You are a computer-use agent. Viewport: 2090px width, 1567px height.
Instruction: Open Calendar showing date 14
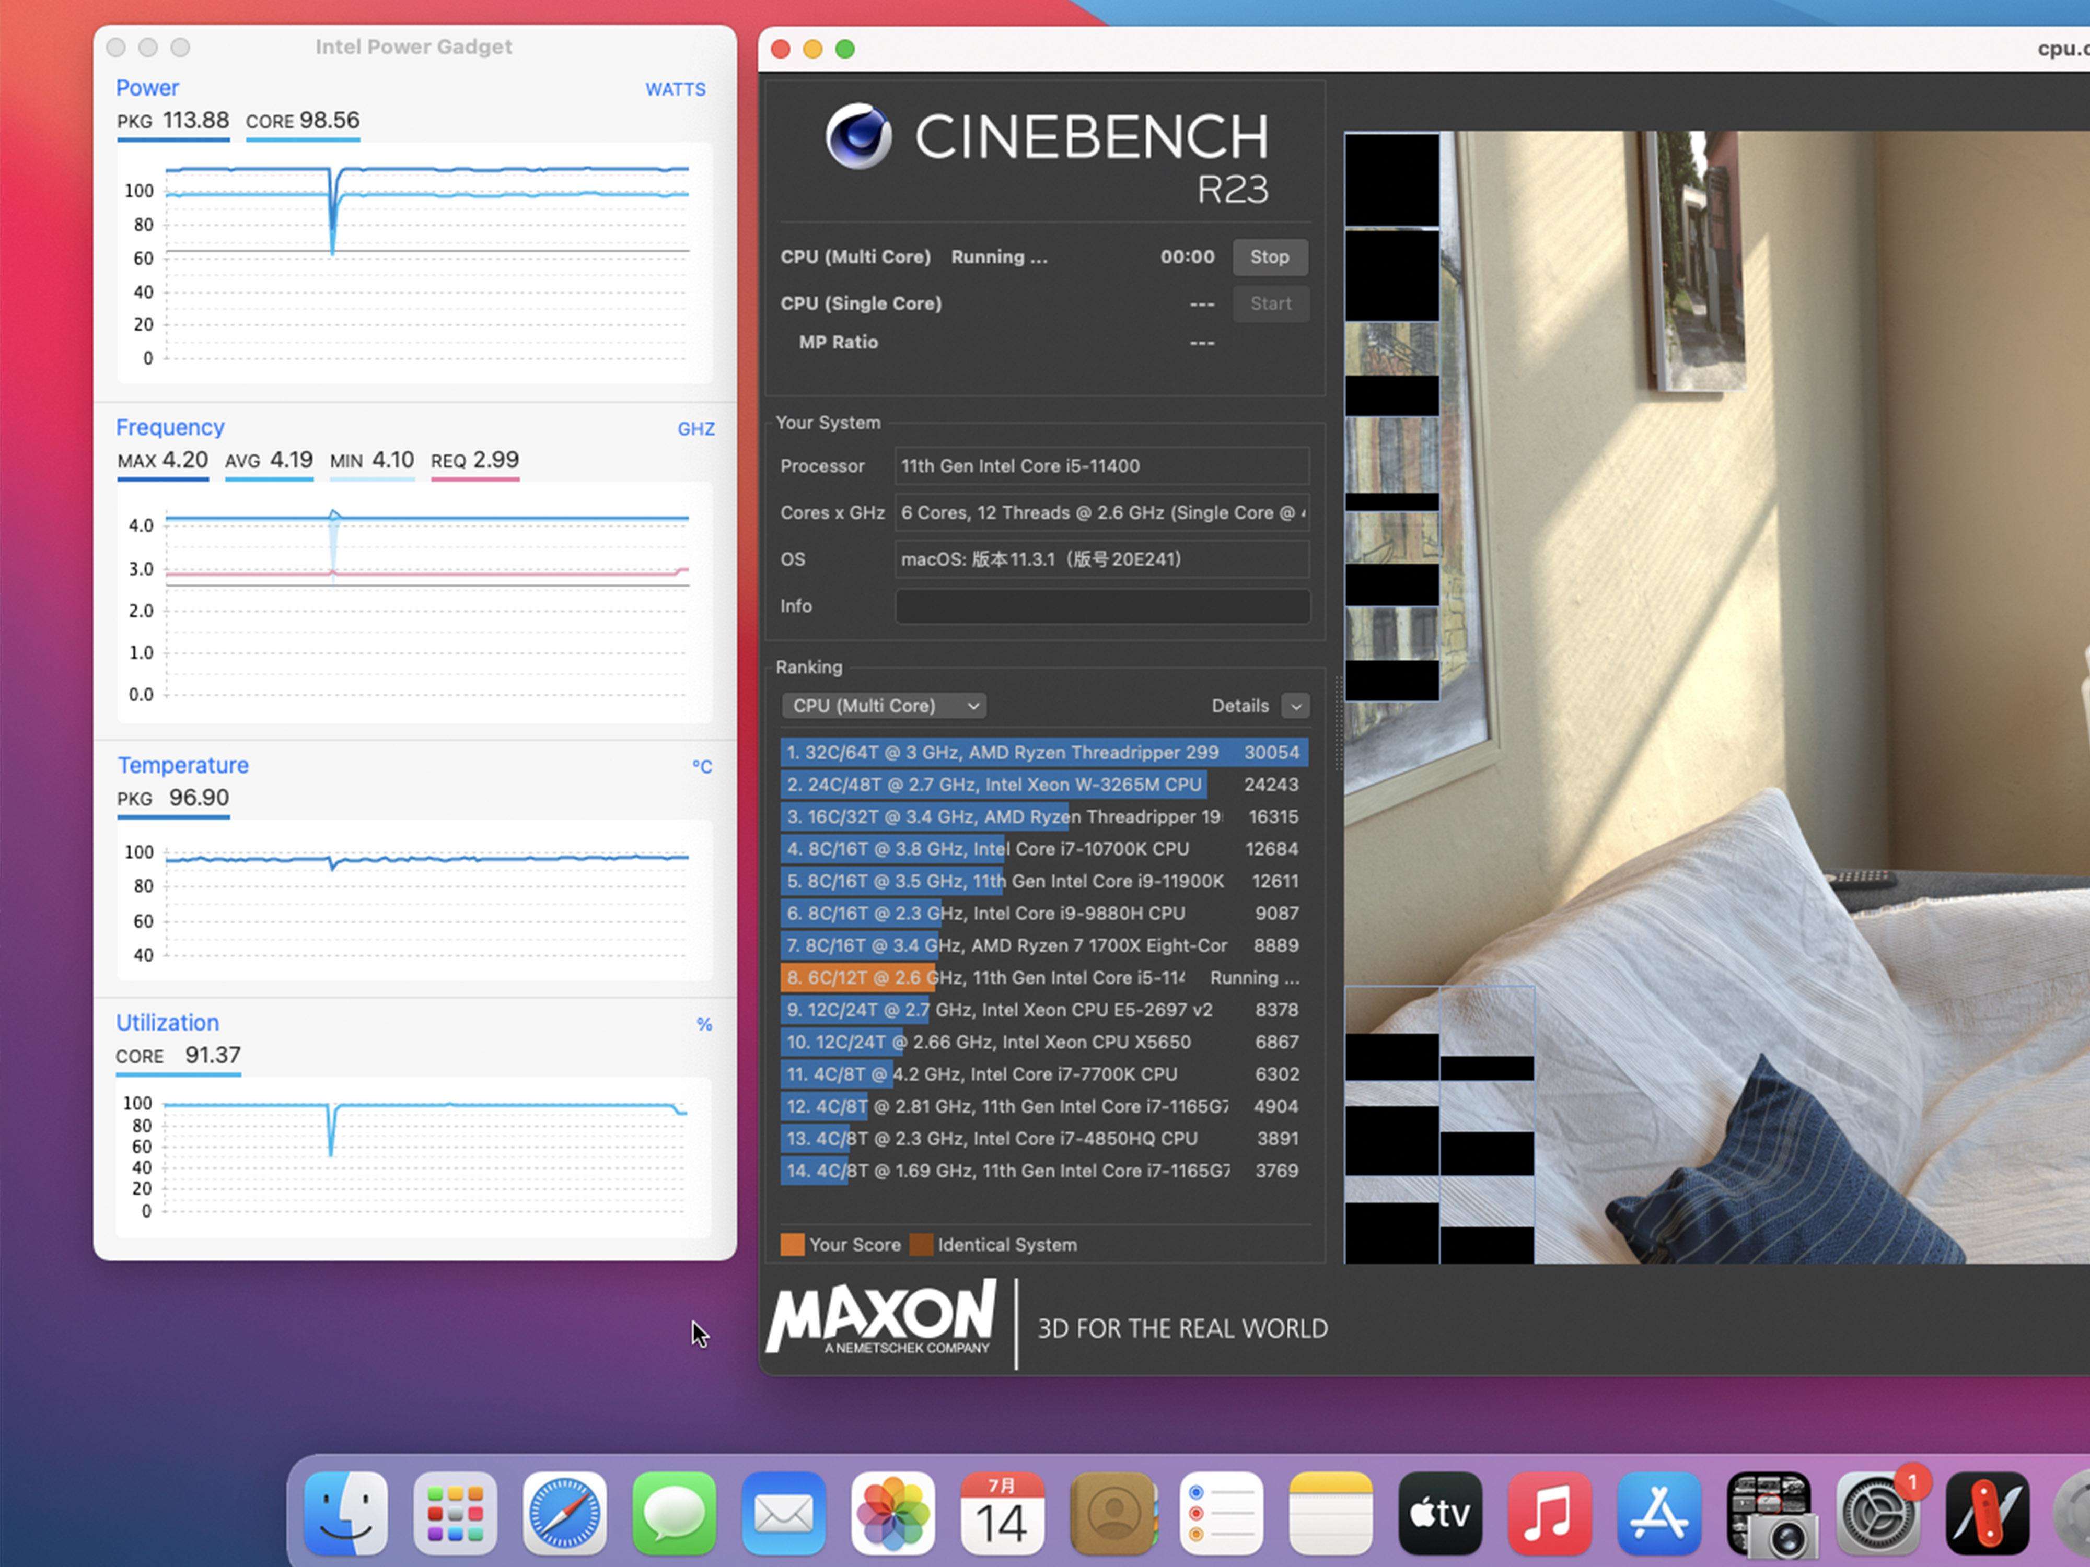point(1003,1513)
